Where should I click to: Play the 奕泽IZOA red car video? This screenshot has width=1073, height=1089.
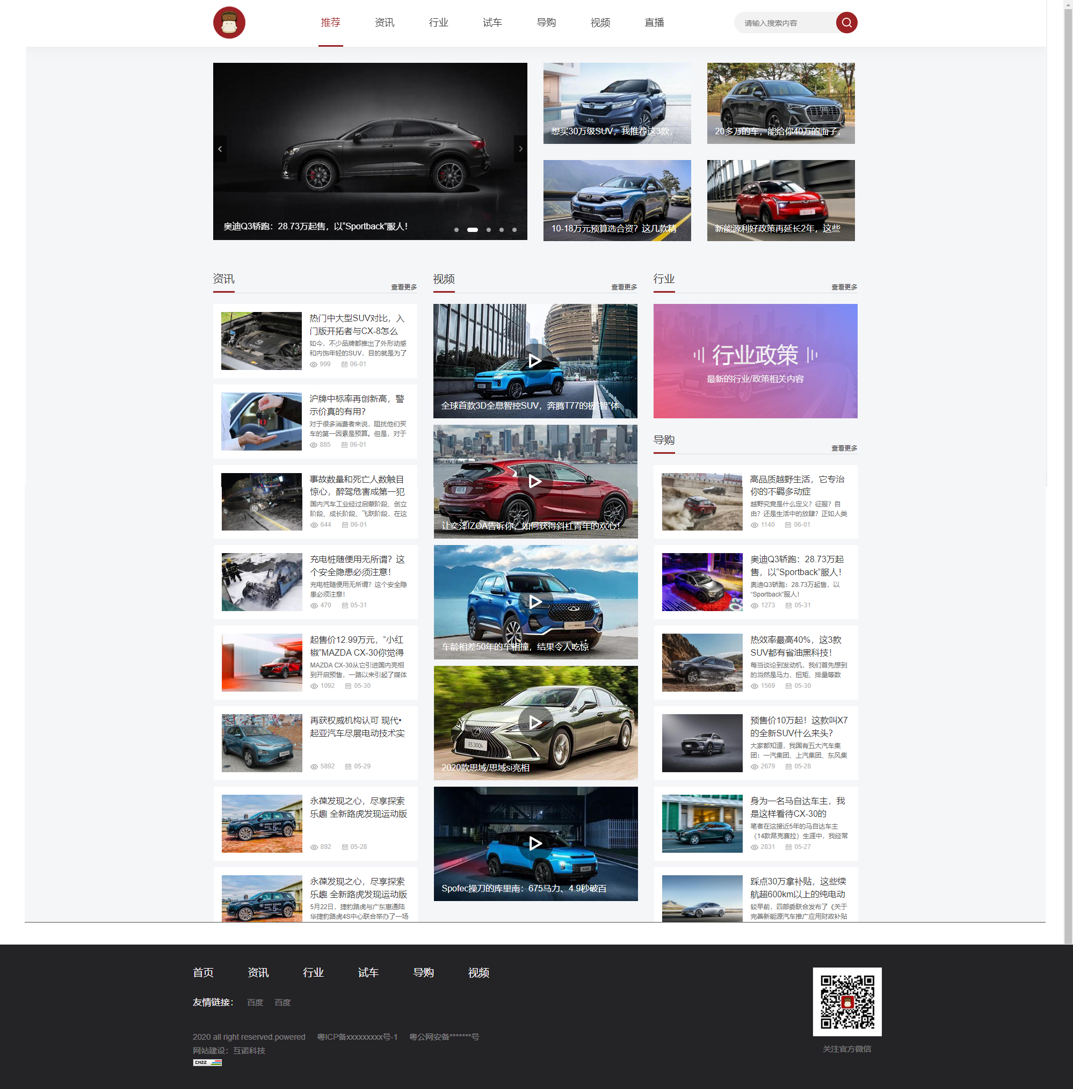tap(534, 482)
